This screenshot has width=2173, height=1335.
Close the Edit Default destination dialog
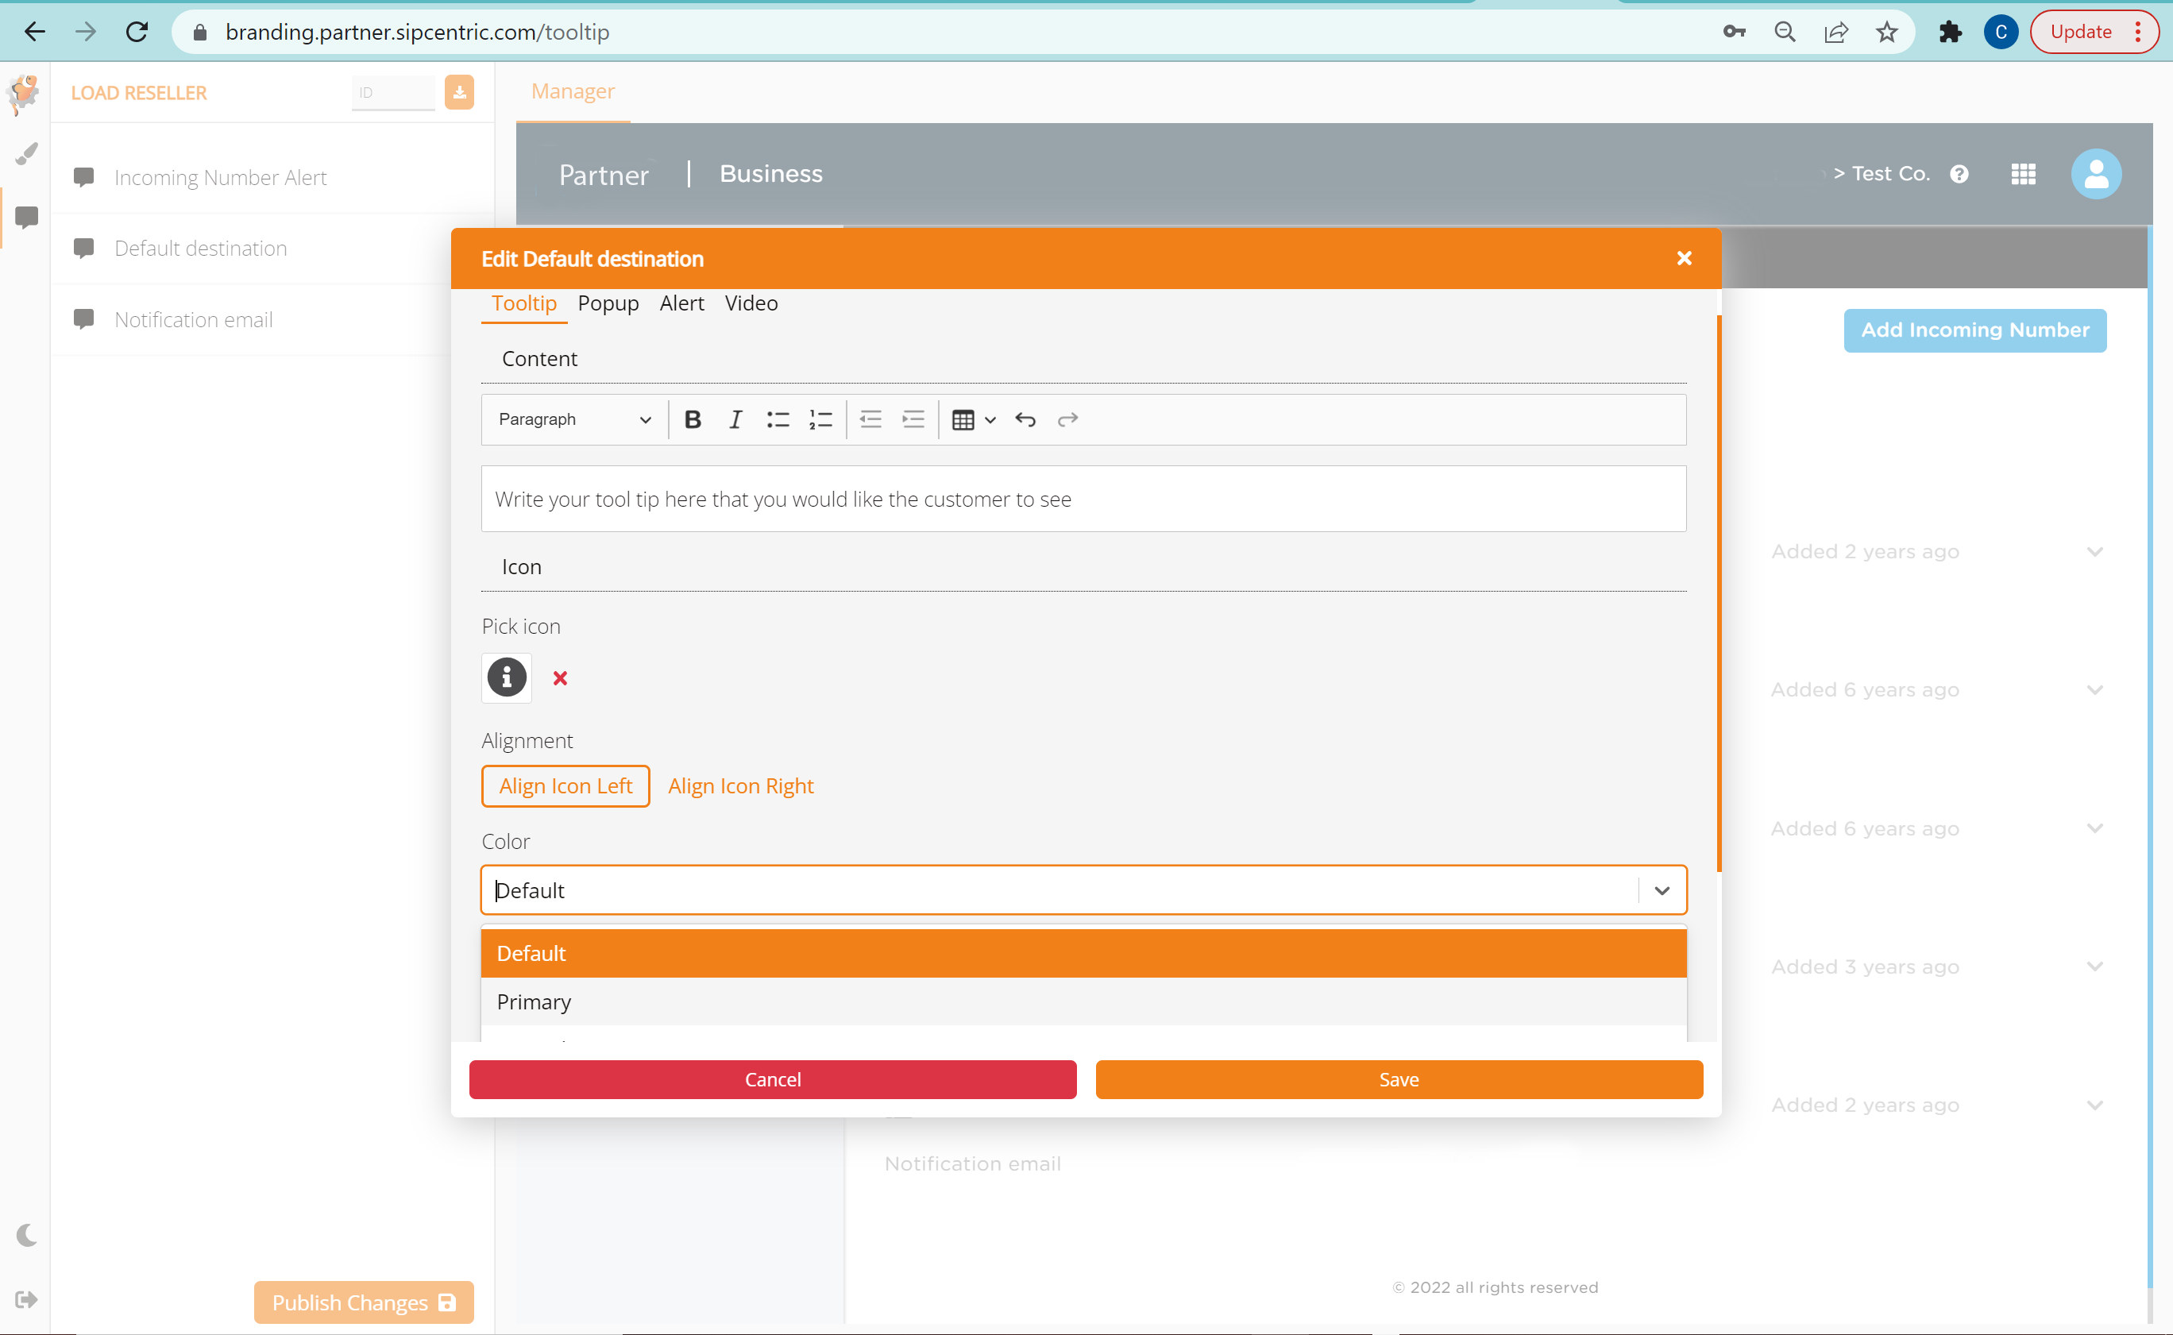pyautogui.click(x=1684, y=258)
